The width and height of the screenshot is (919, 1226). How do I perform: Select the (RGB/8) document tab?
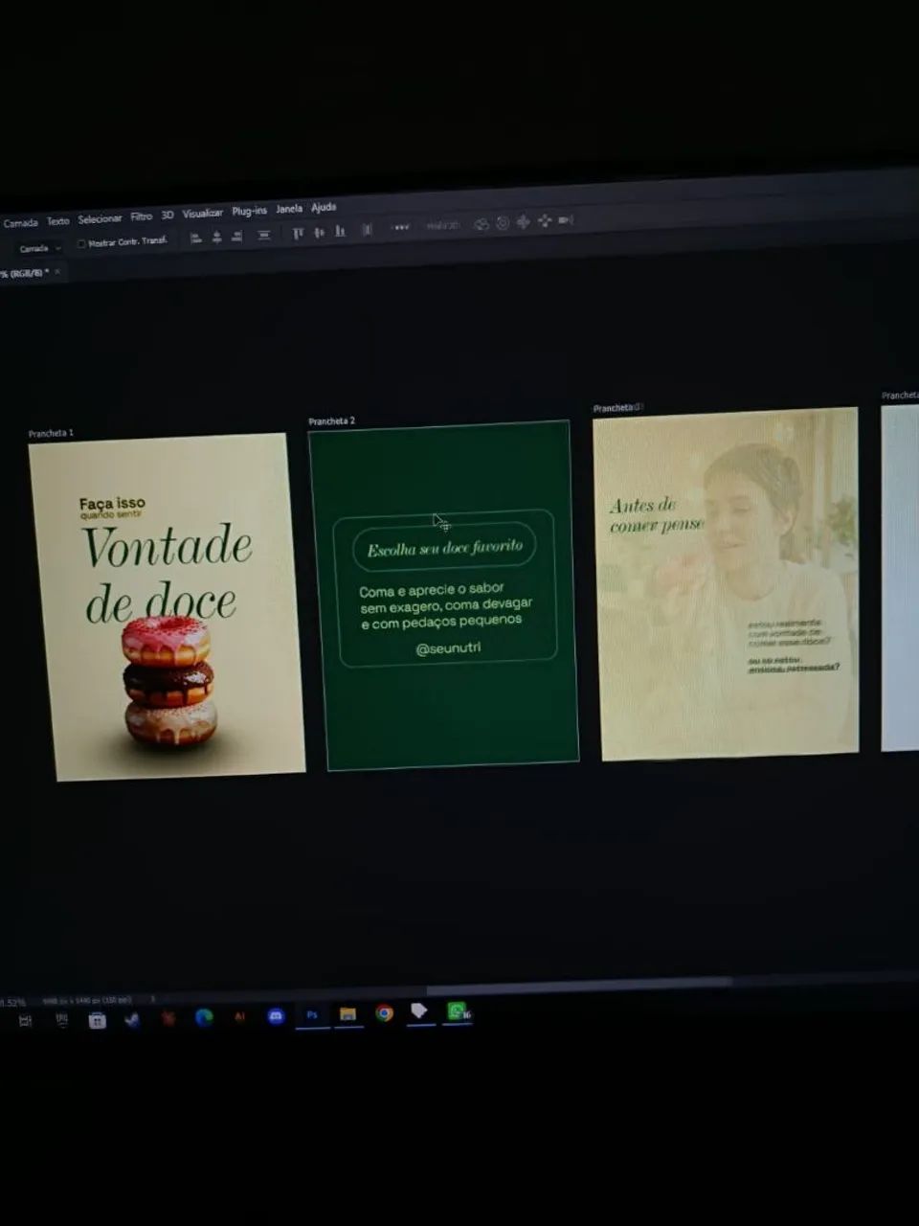(x=25, y=274)
